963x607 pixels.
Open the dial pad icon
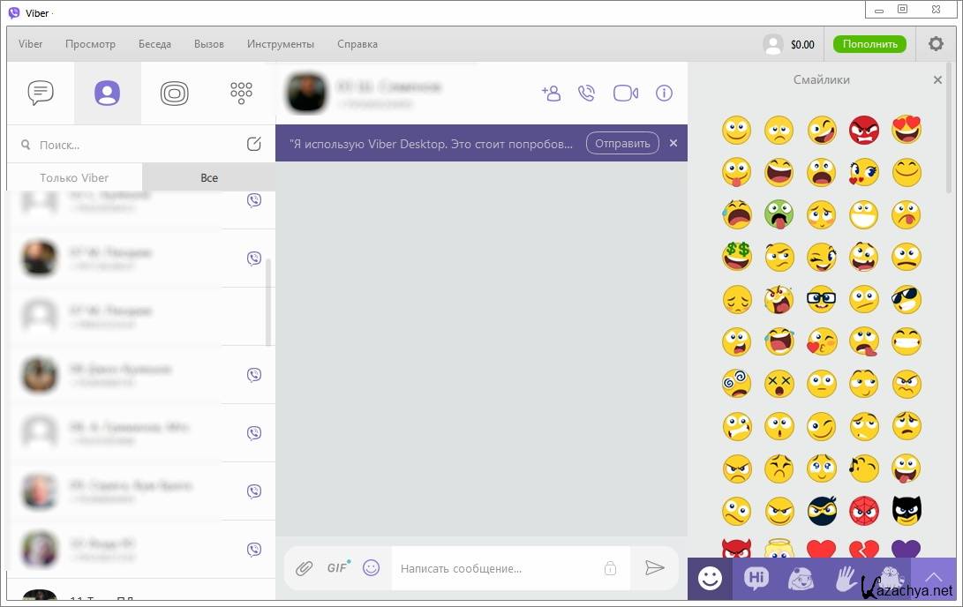pyautogui.click(x=241, y=93)
